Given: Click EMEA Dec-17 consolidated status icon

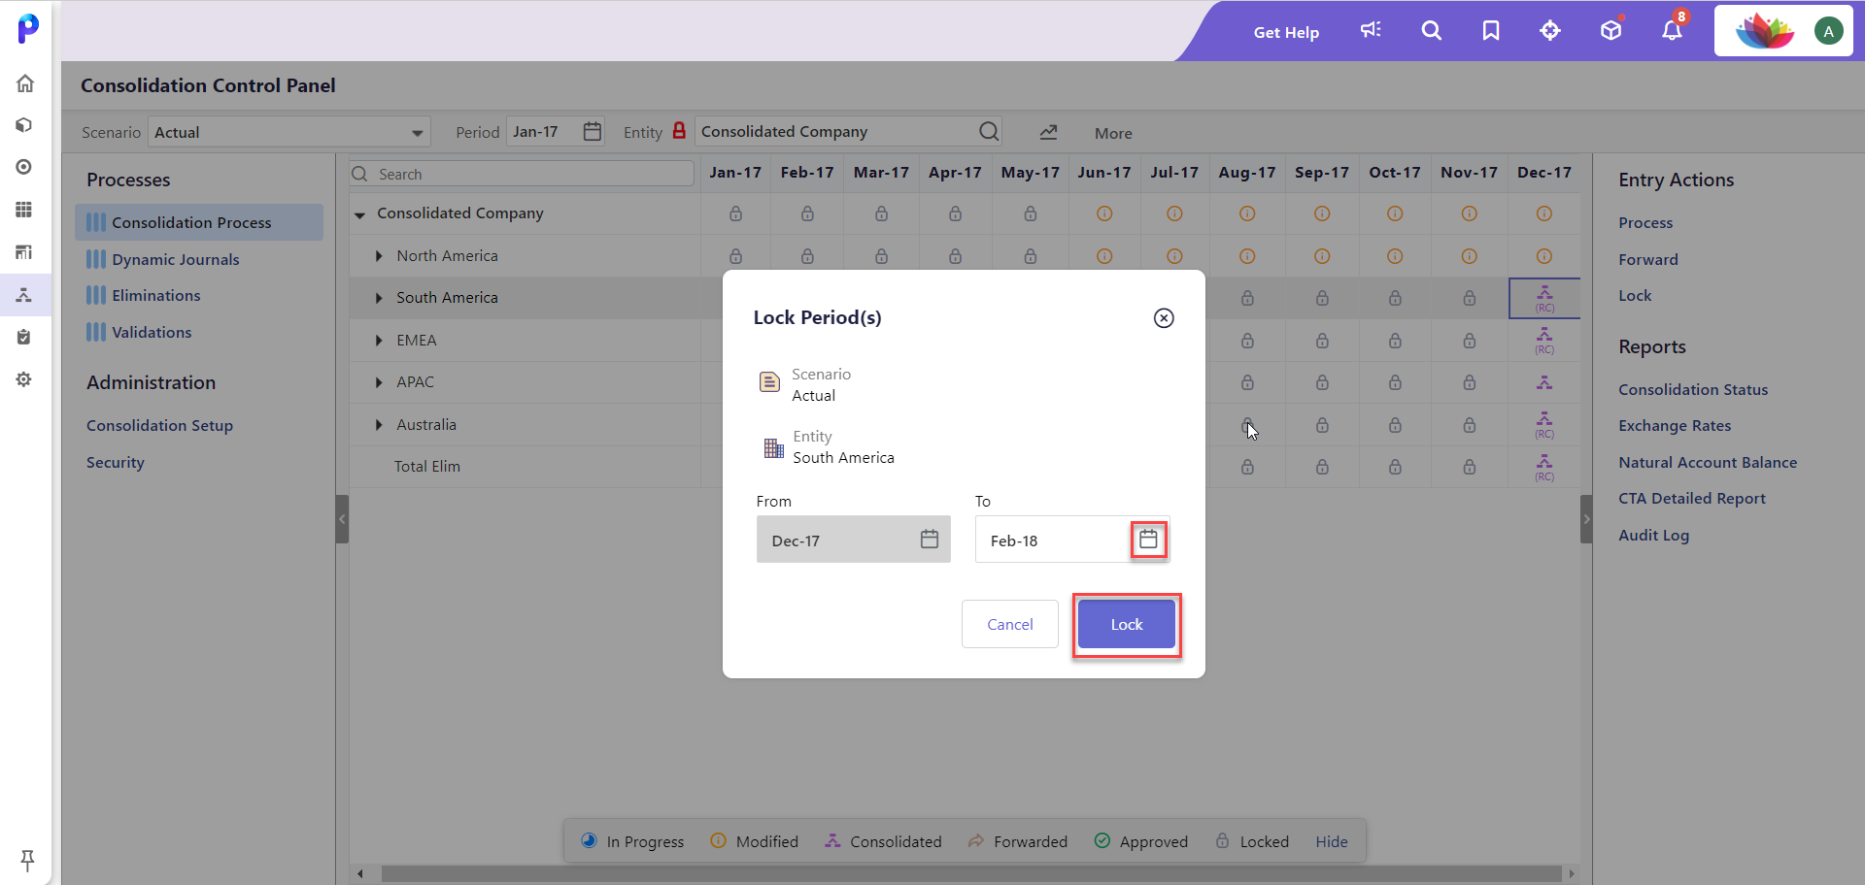Looking at the screenshot, I should pyautogui.click(x=1544, y=341).
